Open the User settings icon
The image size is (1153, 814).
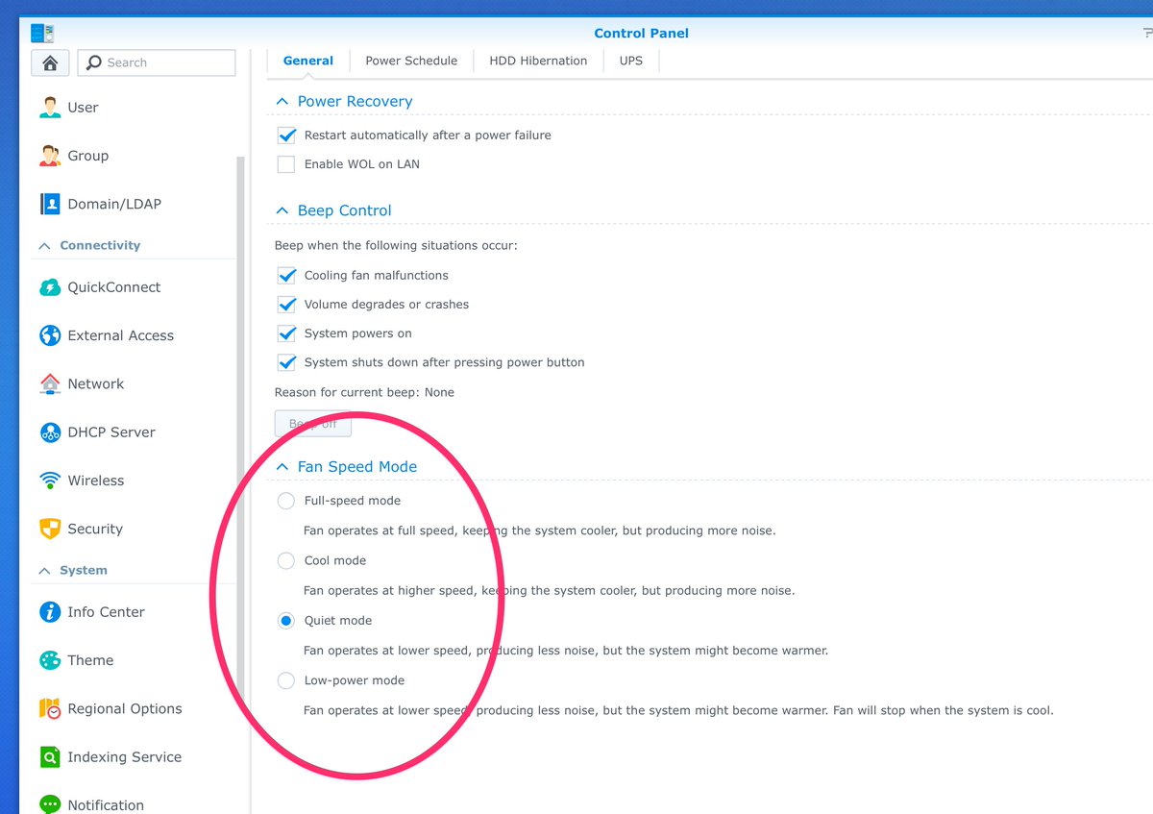(50, 107)
